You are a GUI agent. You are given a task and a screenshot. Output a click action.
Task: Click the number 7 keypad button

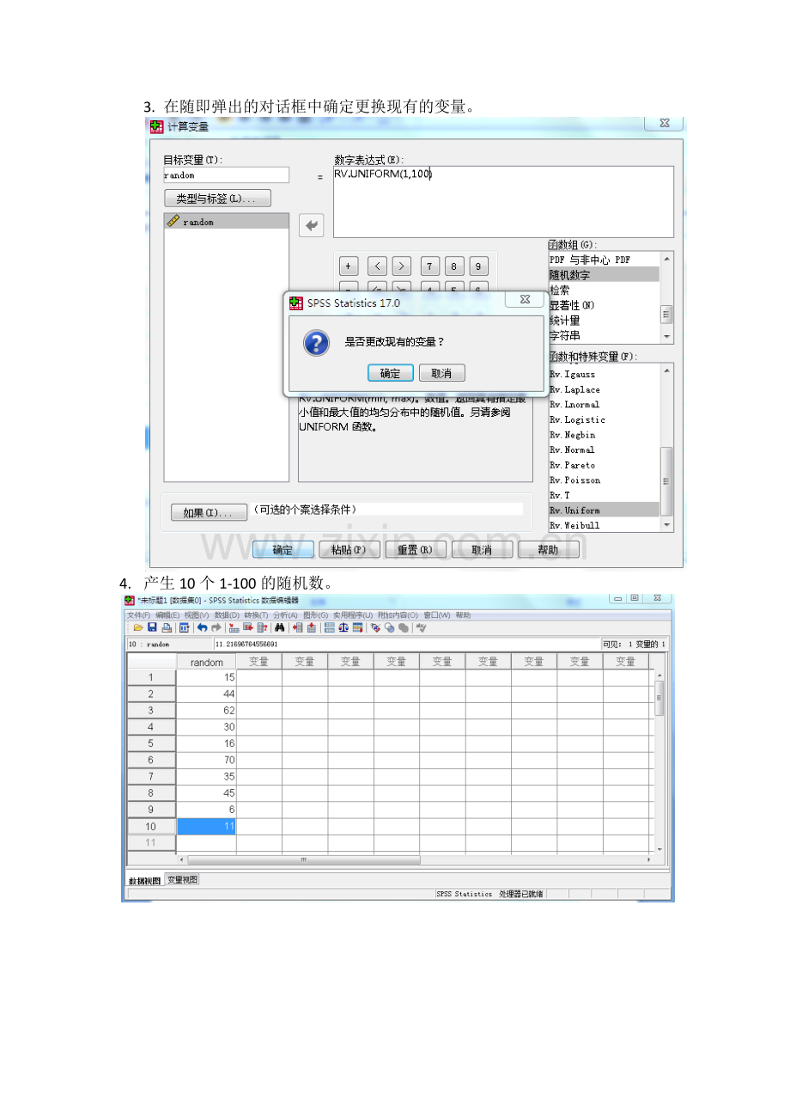(429, 266)
